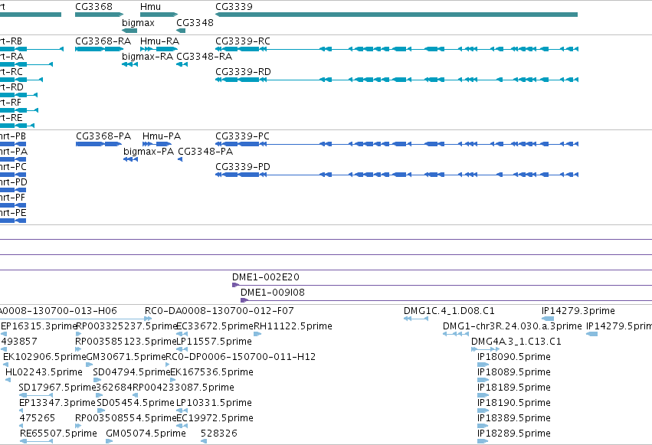Select the IP18190.5prime label
652x445 pixels.
pos(514,403)
